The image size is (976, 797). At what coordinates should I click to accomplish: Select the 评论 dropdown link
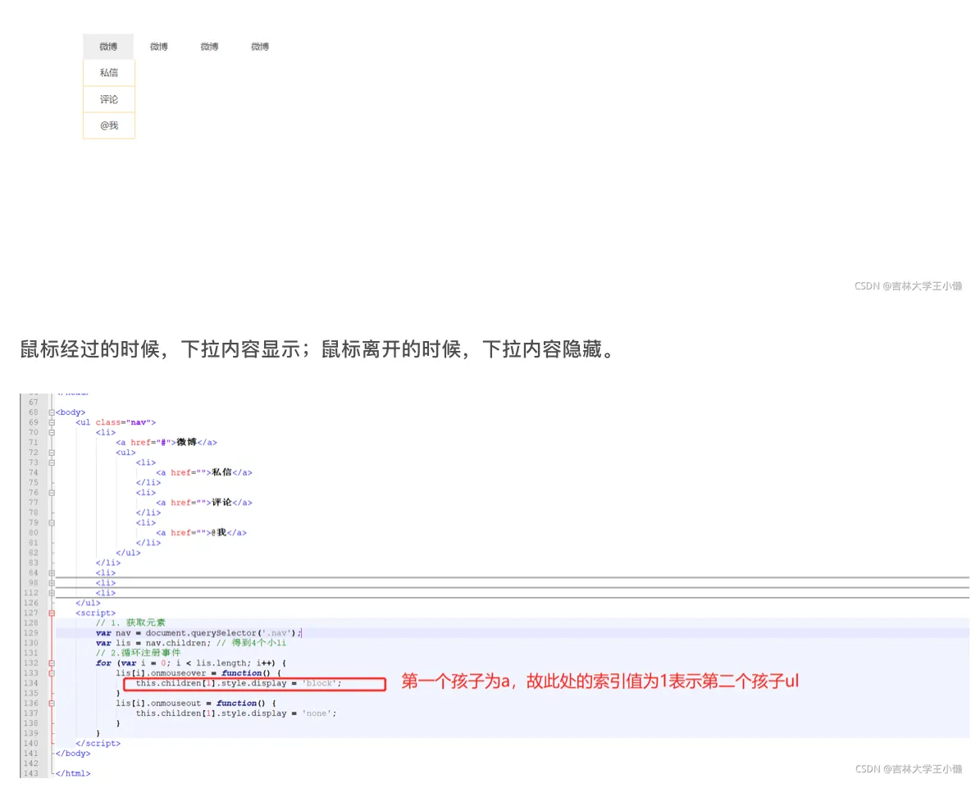coord(108,98)
